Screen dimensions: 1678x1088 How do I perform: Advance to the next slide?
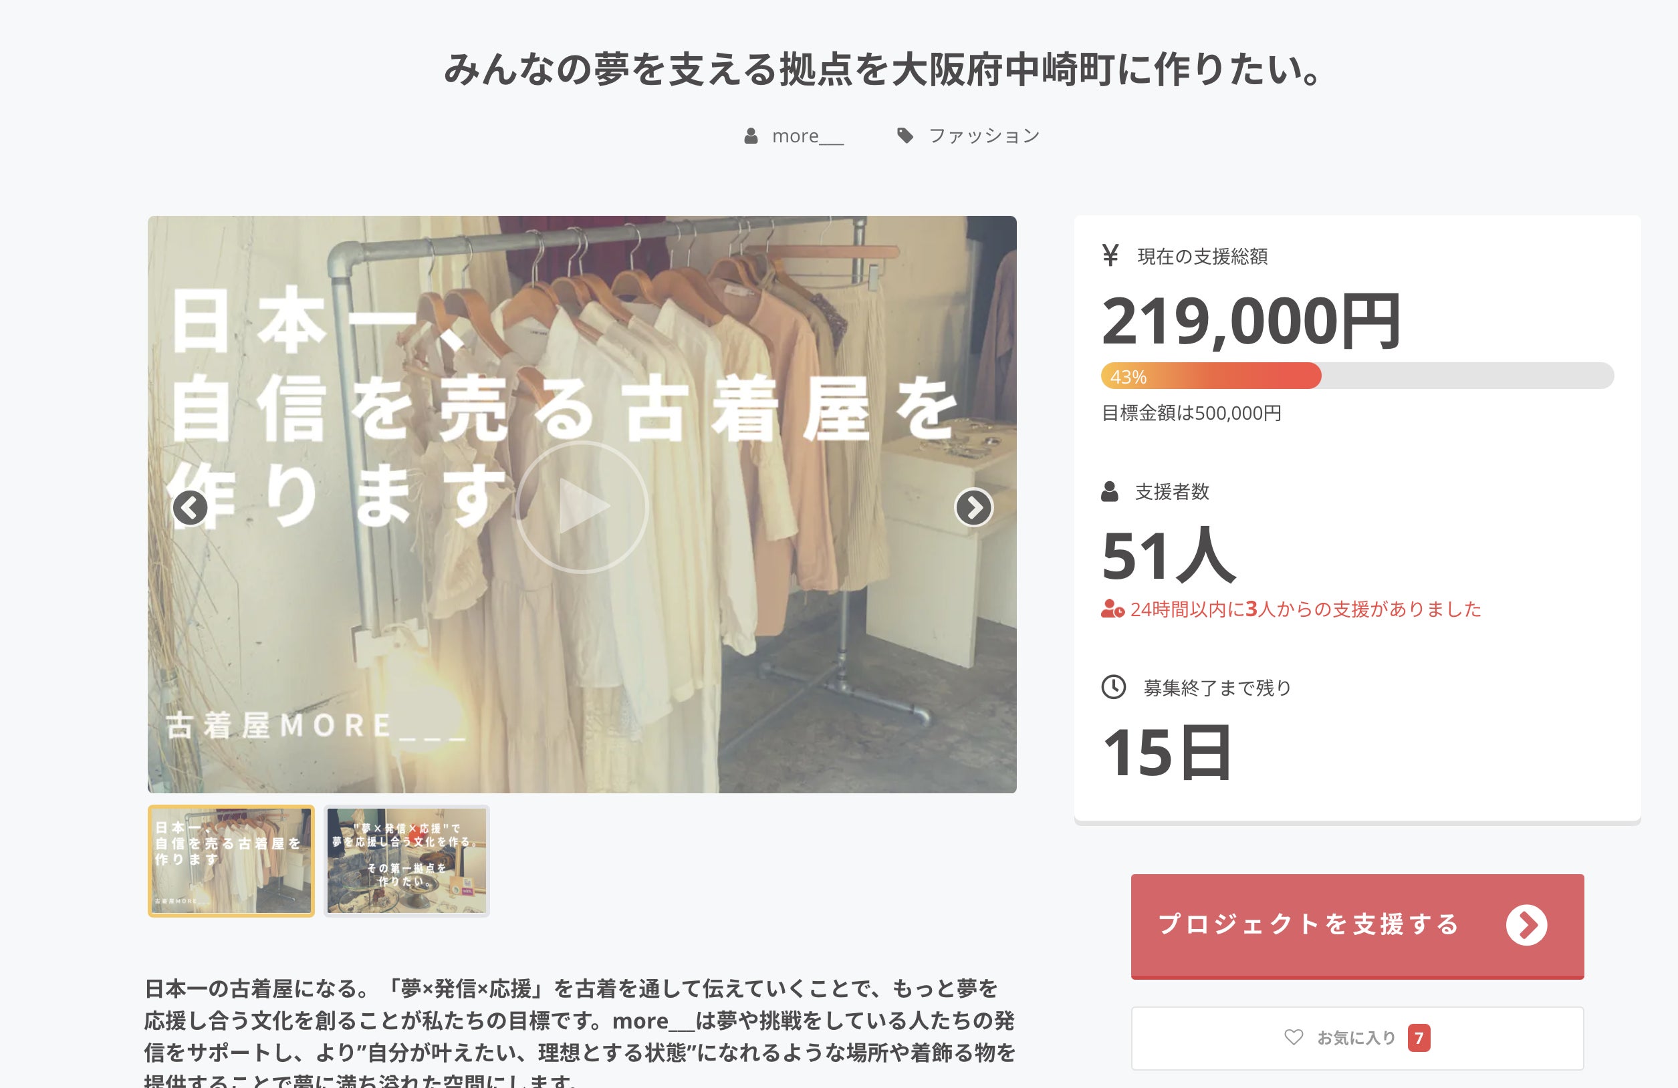(x=973, y=507)
